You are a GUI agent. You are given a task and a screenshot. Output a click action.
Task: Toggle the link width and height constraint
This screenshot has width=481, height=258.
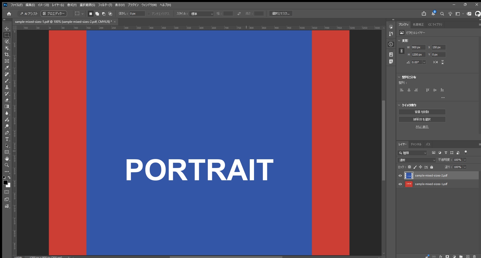tap(402, 51)
